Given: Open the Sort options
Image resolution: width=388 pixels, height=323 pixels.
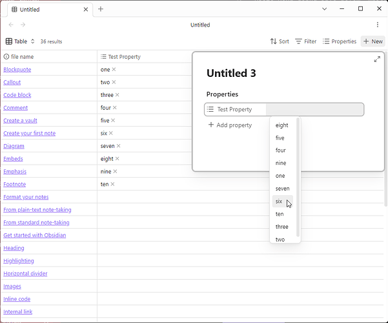Looking at the screenshot, I should [280, 41].
